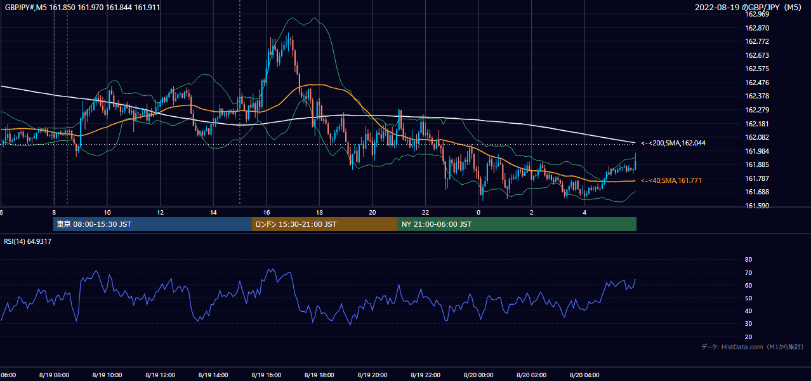Click the 8/19 22:00 time label
Image resolution: width=811 pixels, height=381 pixels.
[426, 375]
